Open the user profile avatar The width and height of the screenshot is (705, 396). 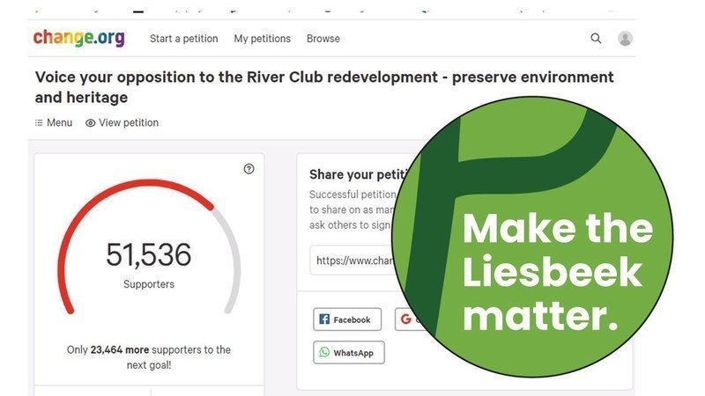(625, 39)
